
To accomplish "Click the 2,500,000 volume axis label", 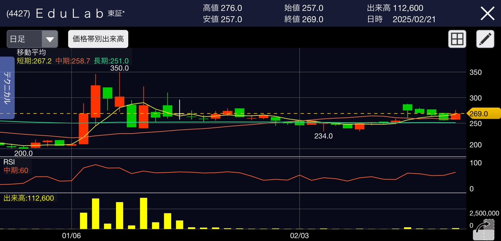I will 484,213.
